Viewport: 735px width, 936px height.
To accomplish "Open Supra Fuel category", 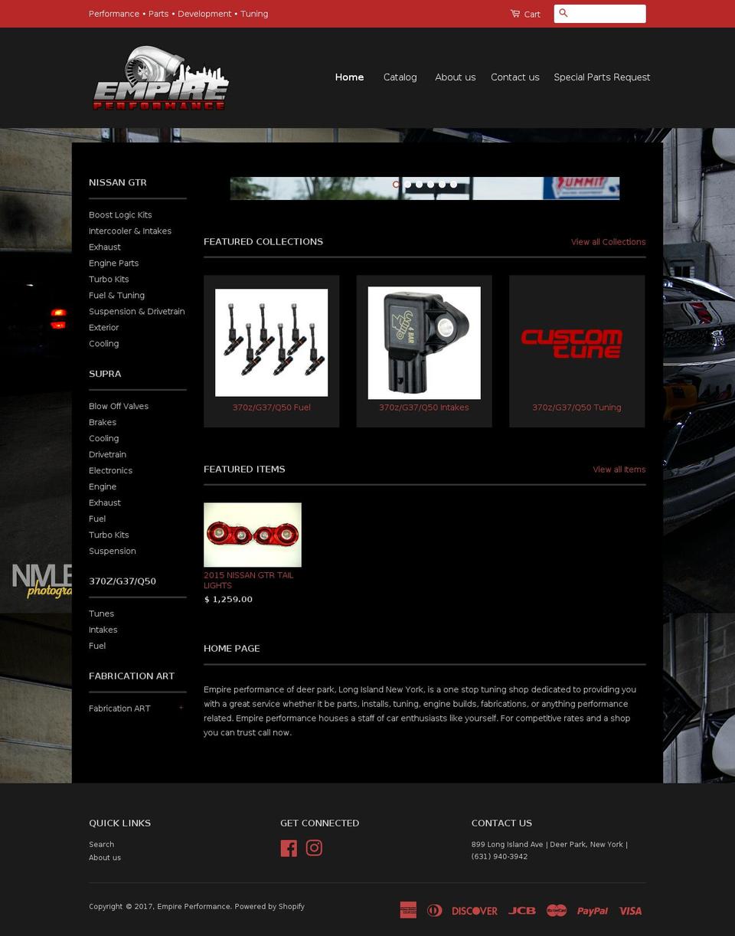I will [97, 519].
